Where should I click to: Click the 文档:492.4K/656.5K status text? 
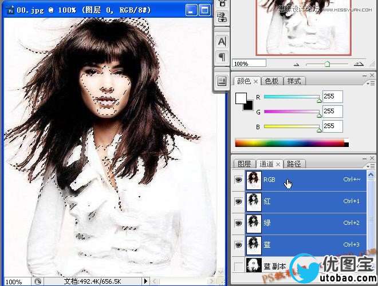click(x=92, y=281)
